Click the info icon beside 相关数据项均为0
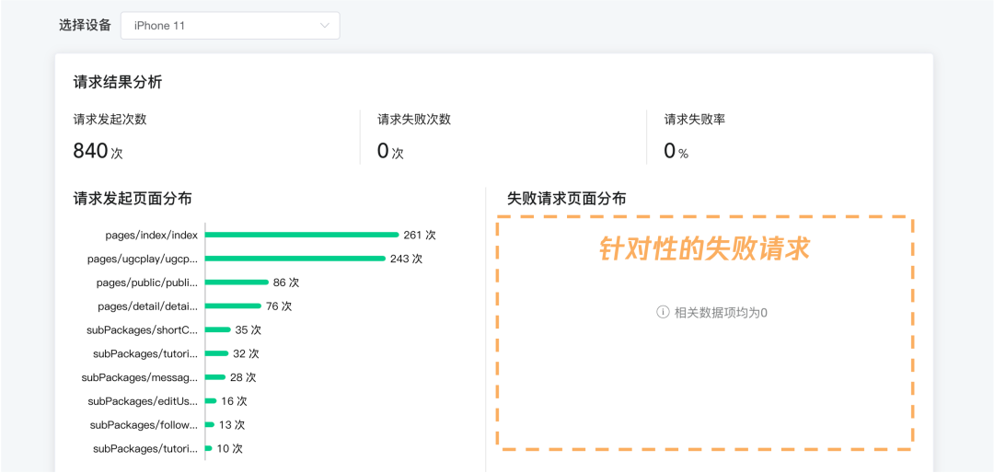Screen dimensions: 994x473 663,312
